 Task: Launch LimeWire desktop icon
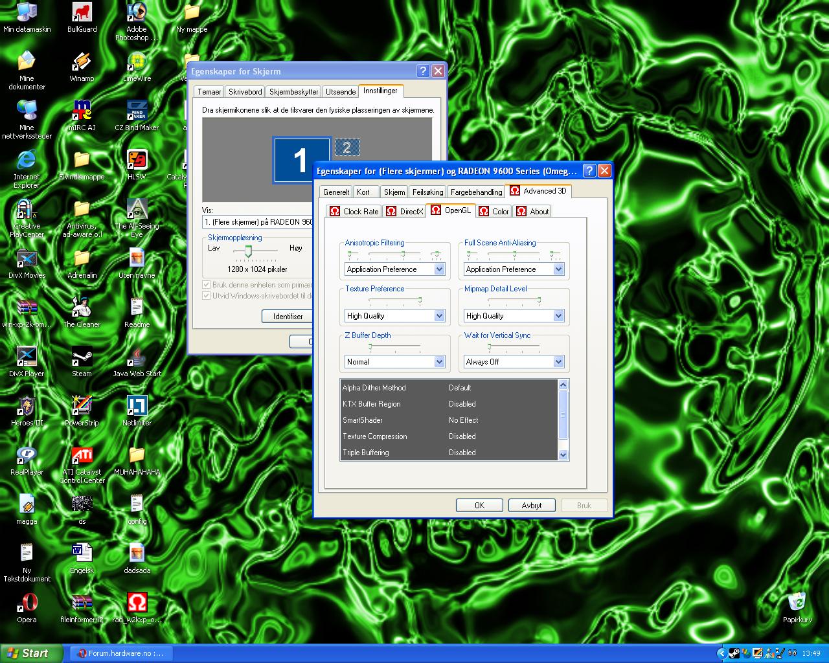tap(137, 67)
